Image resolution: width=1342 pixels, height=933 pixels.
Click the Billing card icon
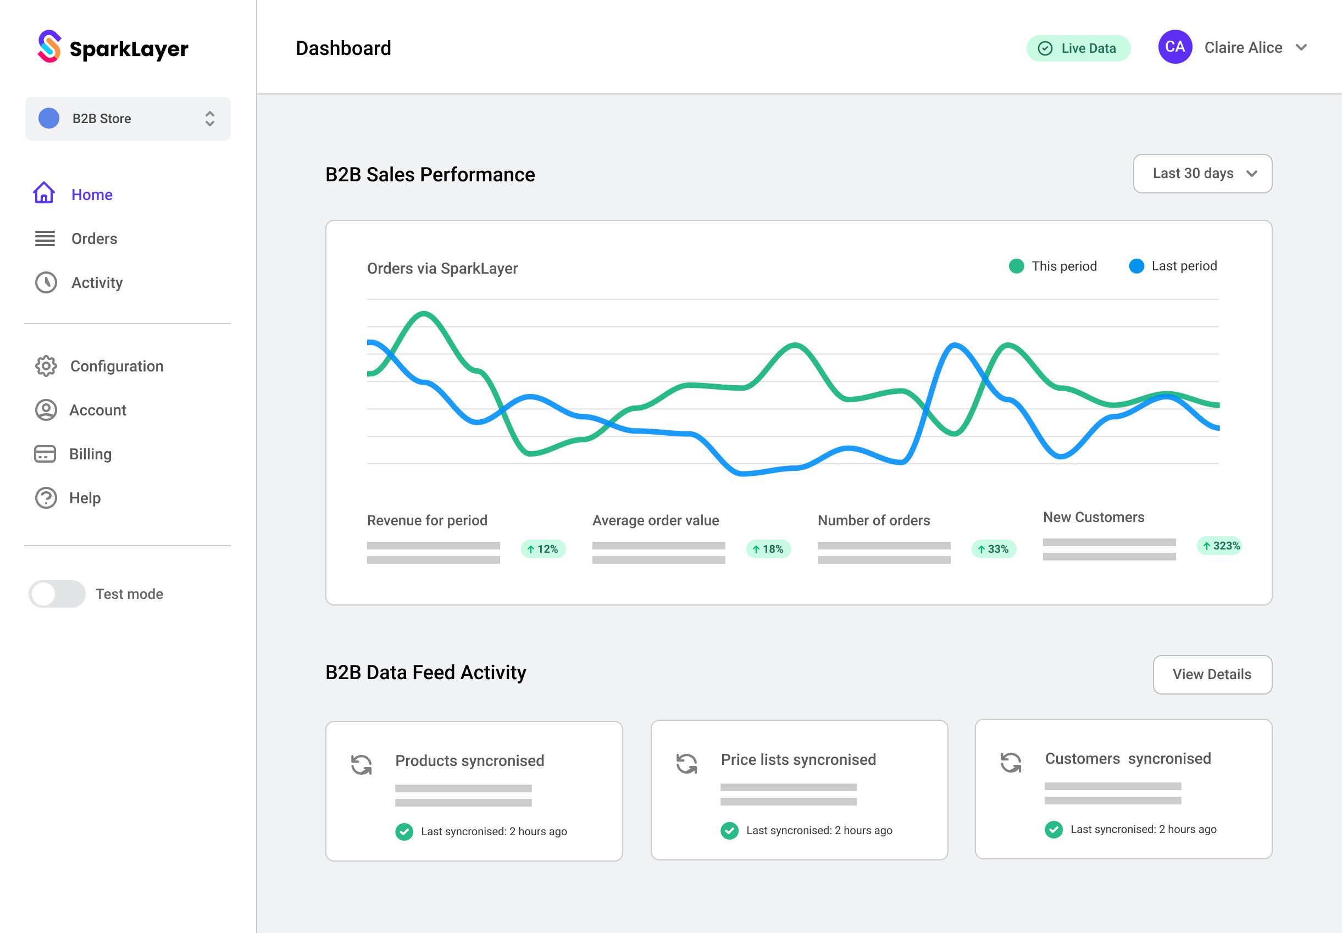coord(45,454)
